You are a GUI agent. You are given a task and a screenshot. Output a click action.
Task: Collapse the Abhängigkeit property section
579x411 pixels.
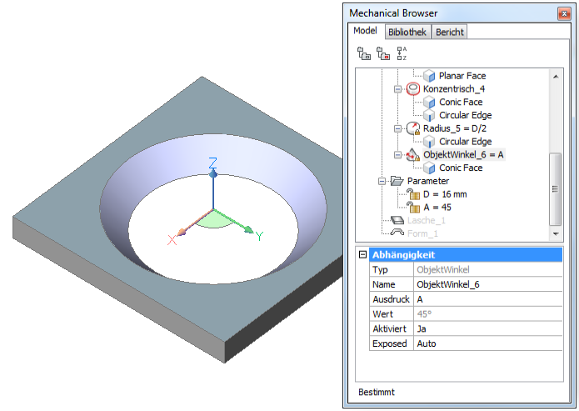(362, 255)
